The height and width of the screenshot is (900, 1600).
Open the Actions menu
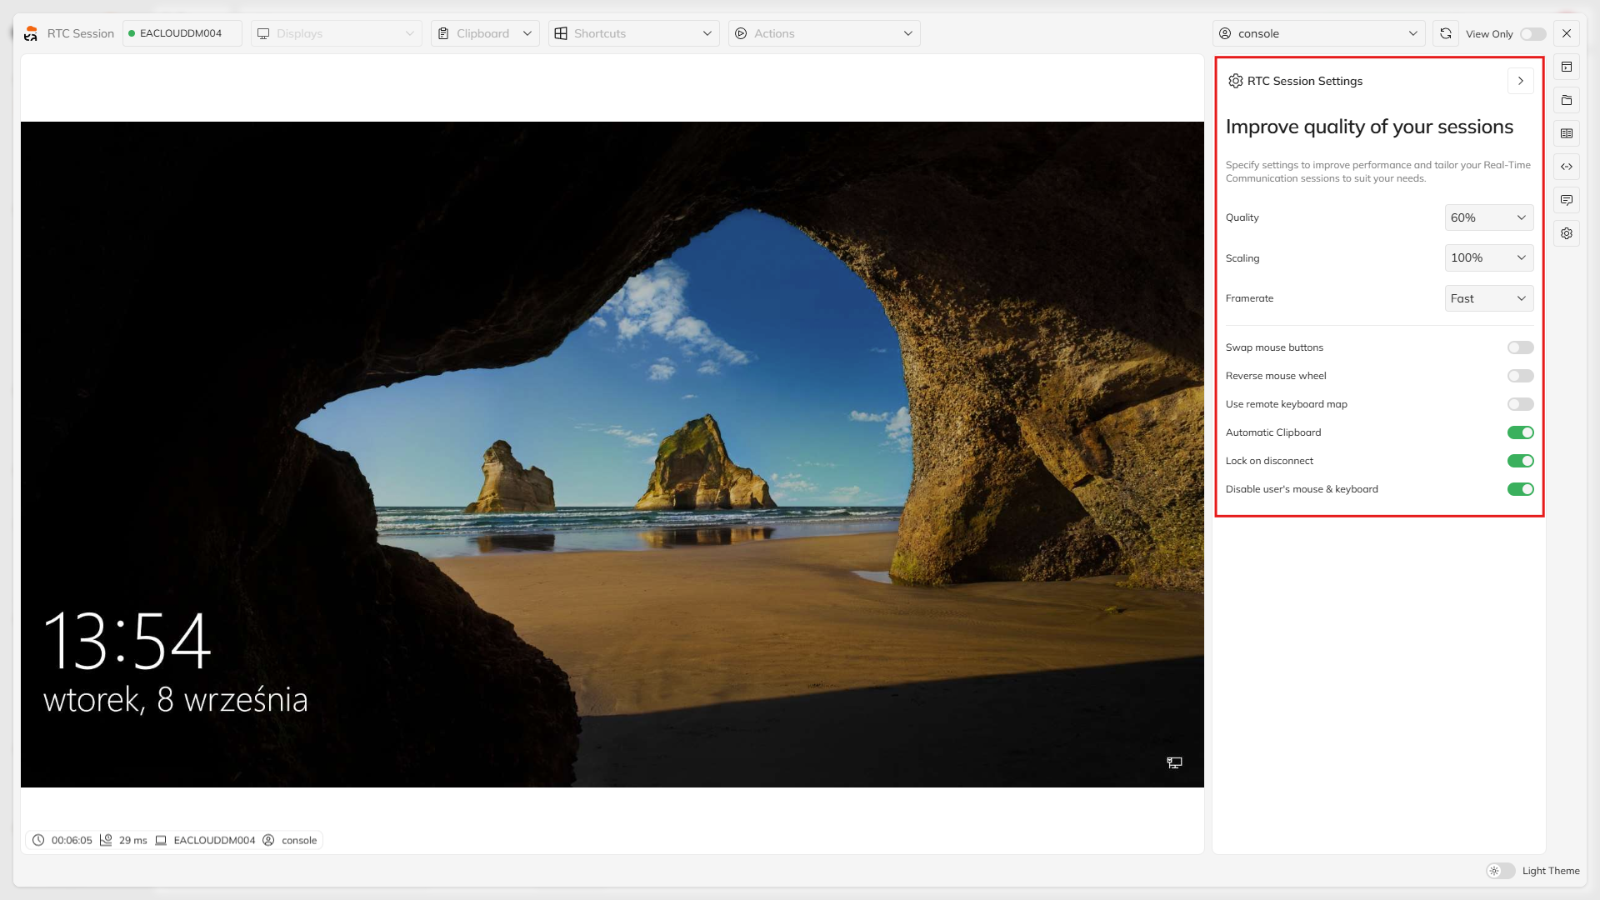click(824, 33)
